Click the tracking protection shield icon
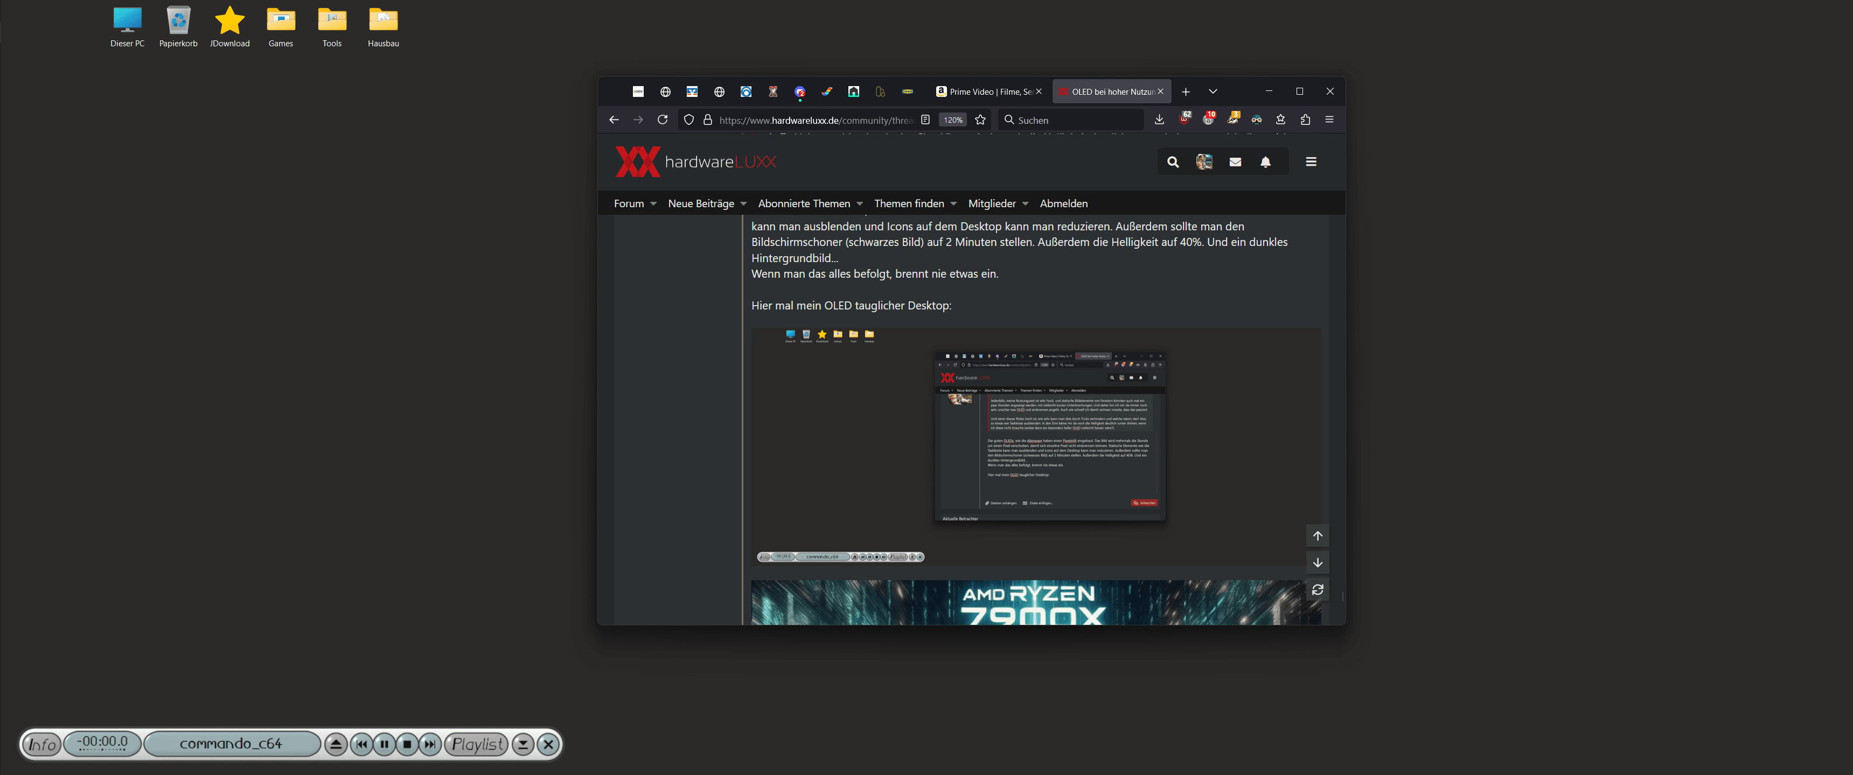This screenshot has width=1853, height=775. tap(689, 120)
